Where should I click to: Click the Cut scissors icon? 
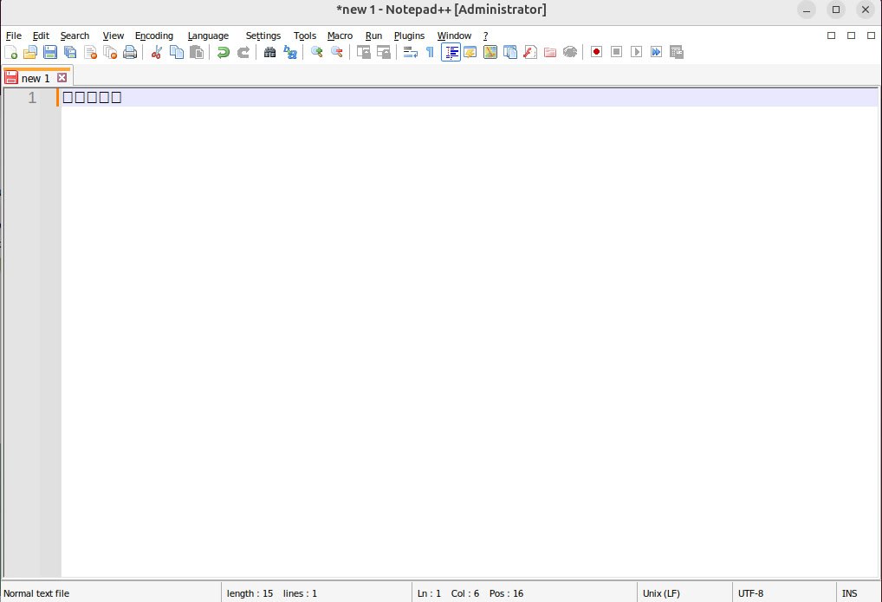[x=157, y=52]
